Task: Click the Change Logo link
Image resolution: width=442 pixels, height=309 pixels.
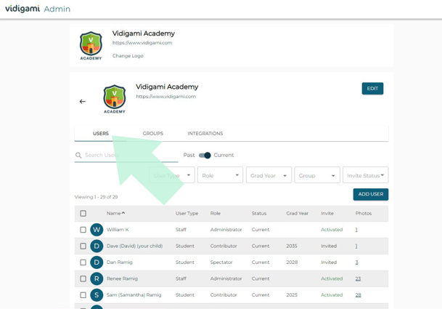Action: coord(128,56)
